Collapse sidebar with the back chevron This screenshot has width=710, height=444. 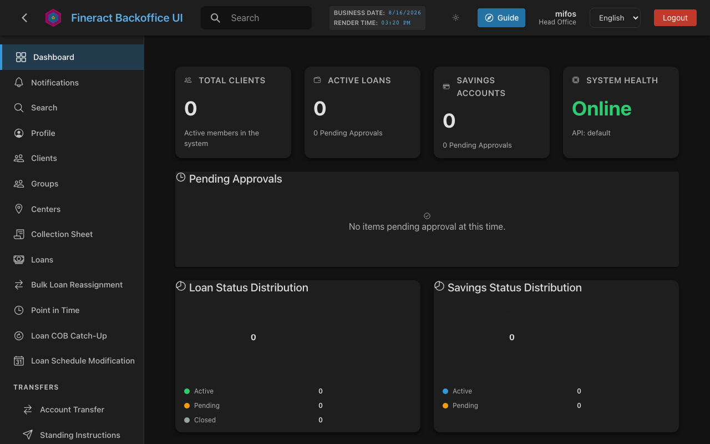(24, 18)
